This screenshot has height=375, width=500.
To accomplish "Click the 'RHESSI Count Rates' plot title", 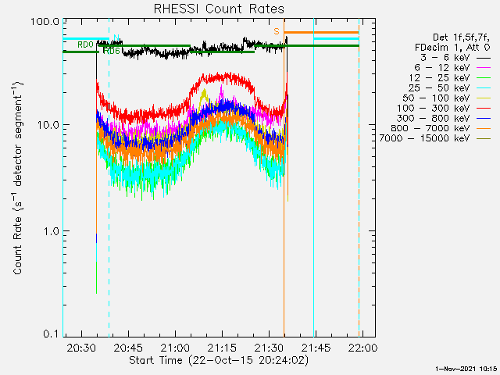I will click(219, 9).
